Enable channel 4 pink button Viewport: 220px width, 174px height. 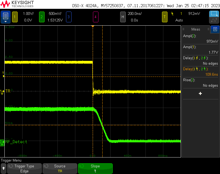(95, 17)
